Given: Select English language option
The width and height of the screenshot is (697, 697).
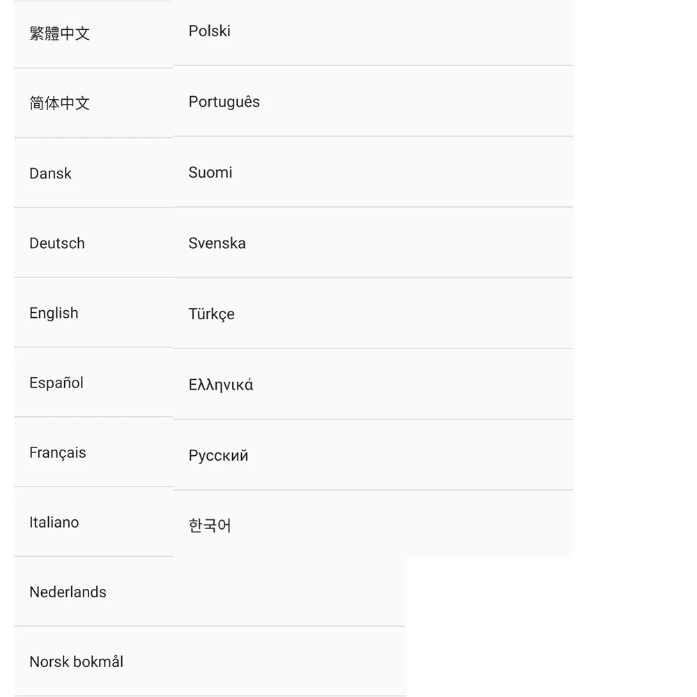Looking at the screenshot, I should pos(54,313).
